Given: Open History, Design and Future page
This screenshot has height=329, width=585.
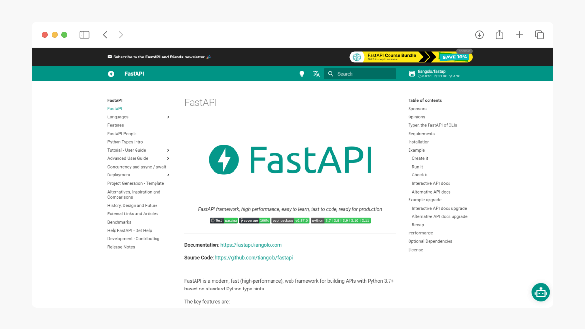Looking at the screenshot, I should [x=132, y=206].
